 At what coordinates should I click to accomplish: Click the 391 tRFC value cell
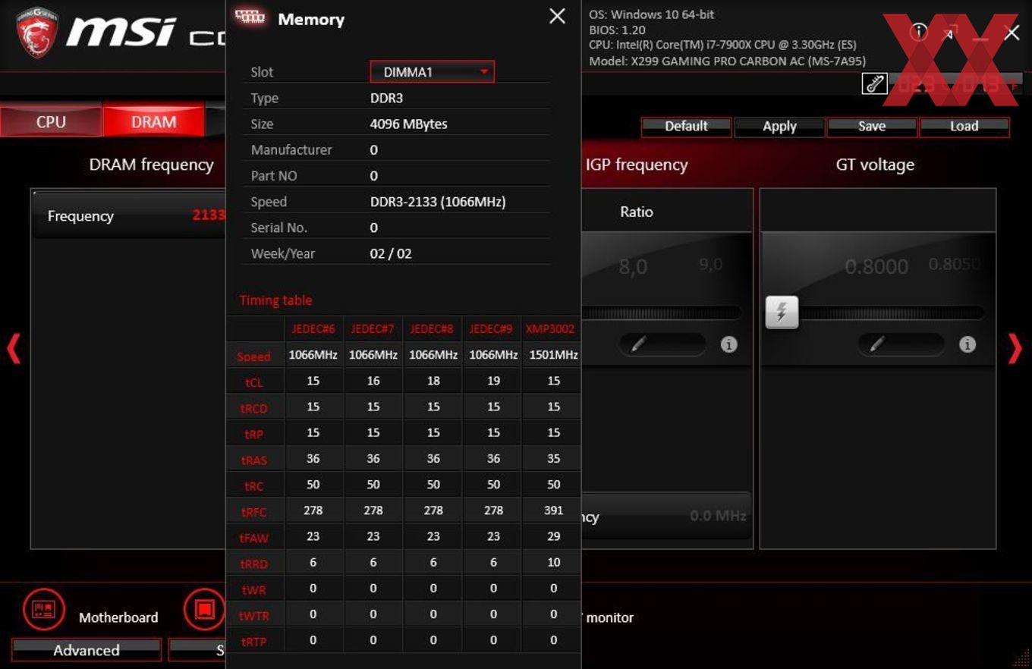[553, 510]
